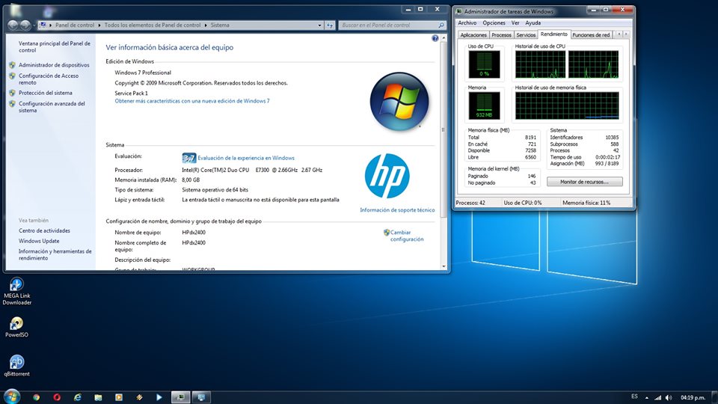Open 'Centro de actividades' link
718x404 pixels.
[44, 231]
